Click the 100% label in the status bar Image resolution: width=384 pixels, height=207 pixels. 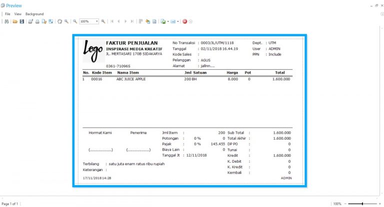tap(337, 204)
